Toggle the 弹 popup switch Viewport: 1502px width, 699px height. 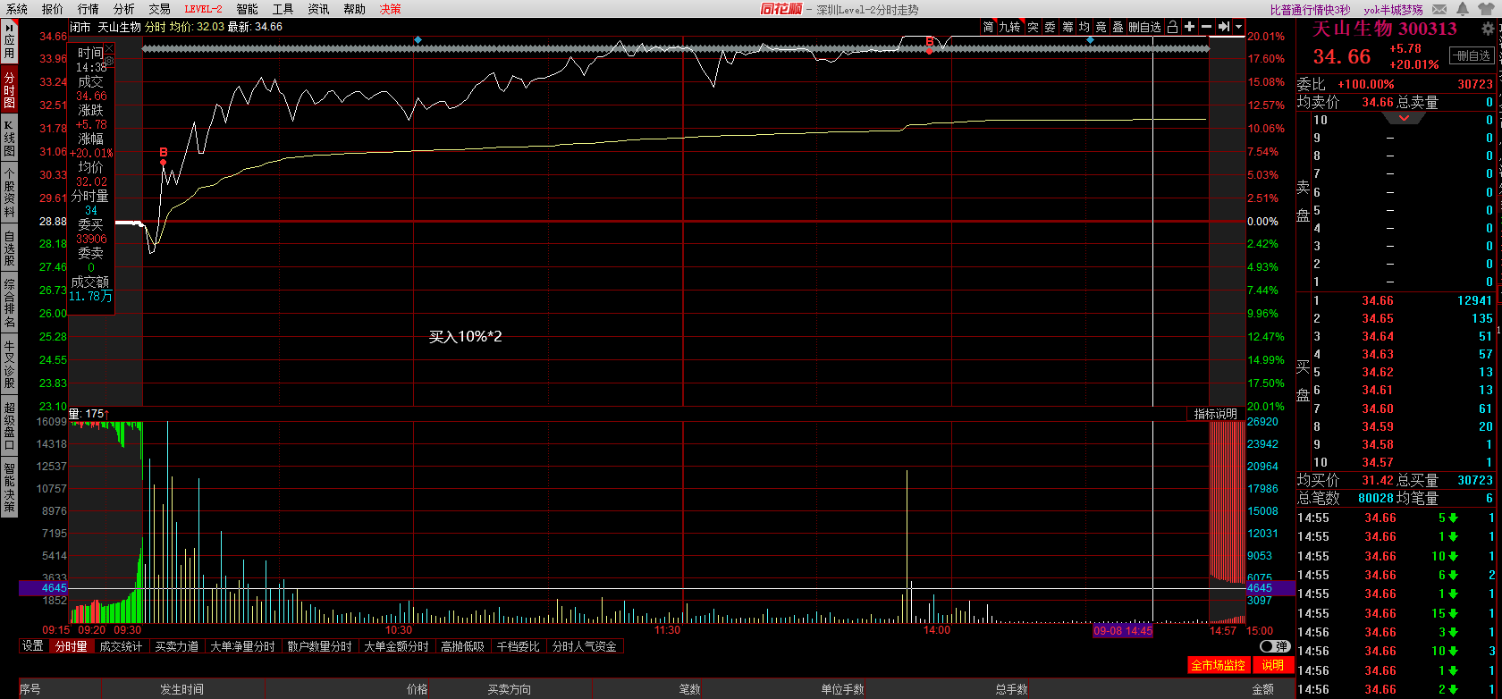(x=1274, y=646)
